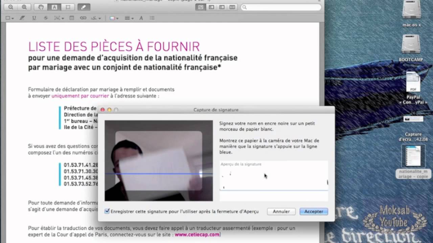Viewport: 433px width, 243px height.
Task: Show the annotations list icon
Action: 152,18
